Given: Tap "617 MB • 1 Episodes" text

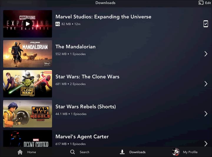Looking at the screenshot, I should point(70,144).
